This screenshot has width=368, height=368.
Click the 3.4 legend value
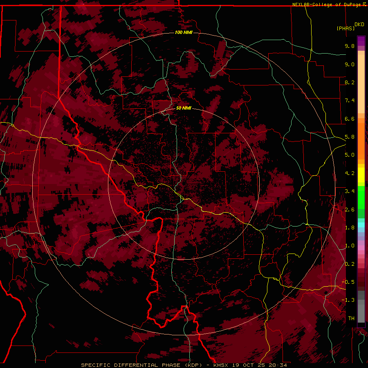point(350,191)
